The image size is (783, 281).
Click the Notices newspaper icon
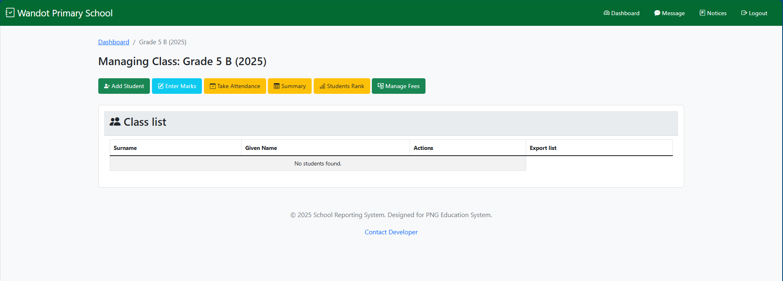point(702,13)
